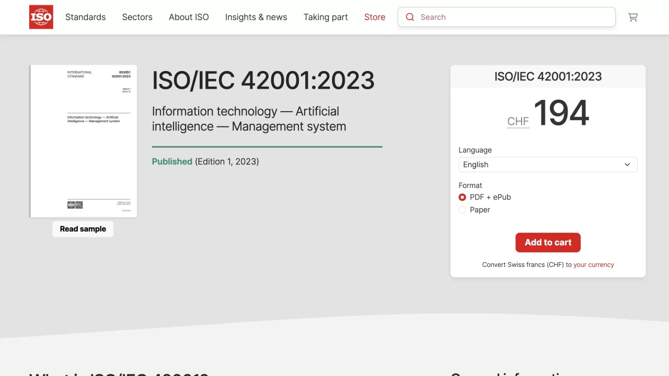Click the ISO/IEC logo on the document cover
The height and width of the screenshot is (376, 669).
(x=75, y=205)
